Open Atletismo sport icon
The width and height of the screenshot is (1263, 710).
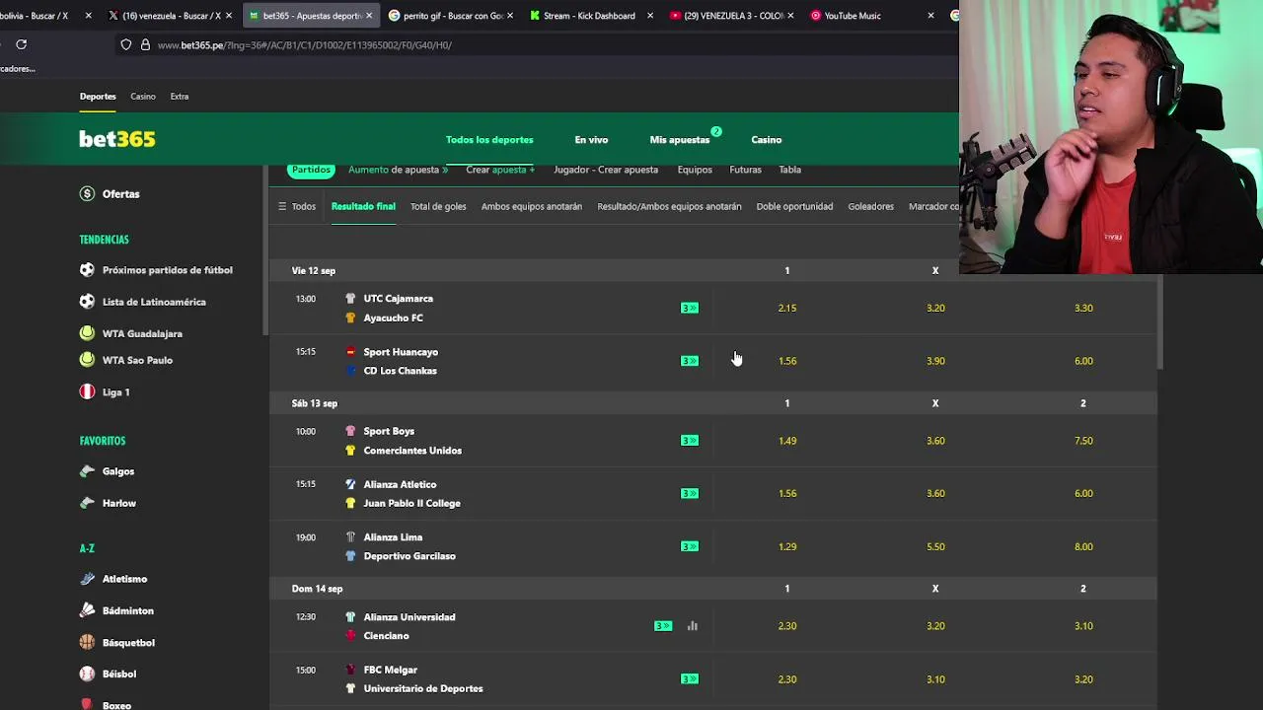pos(87,579)
